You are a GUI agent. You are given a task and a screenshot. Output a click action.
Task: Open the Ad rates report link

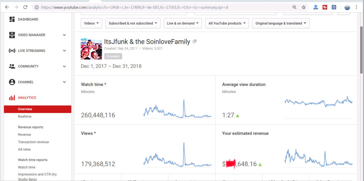[x=24, y=149]
